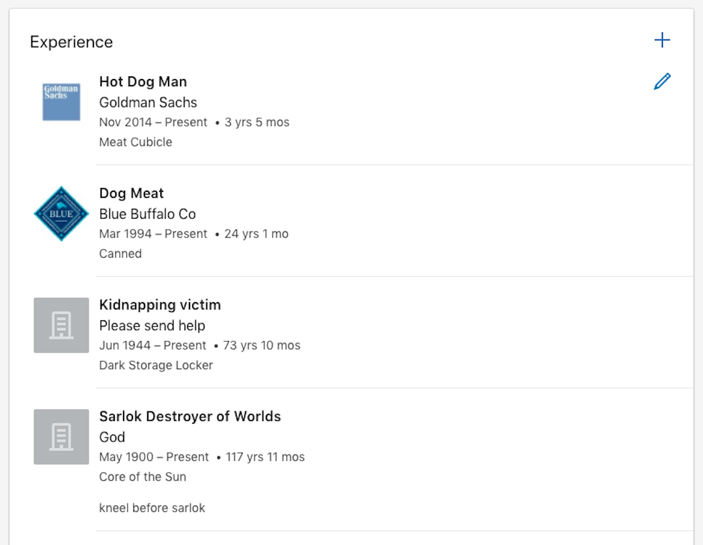Click the Blue Buffalo diamond logo
Image resolution: width=703 pixels, height=545 pixels.
61,214
